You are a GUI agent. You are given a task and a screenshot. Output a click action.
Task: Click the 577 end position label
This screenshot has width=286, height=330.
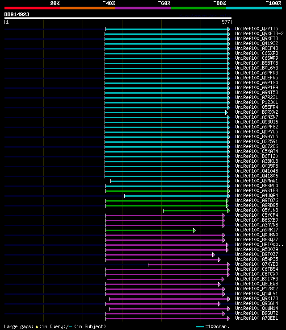[226, 22]
